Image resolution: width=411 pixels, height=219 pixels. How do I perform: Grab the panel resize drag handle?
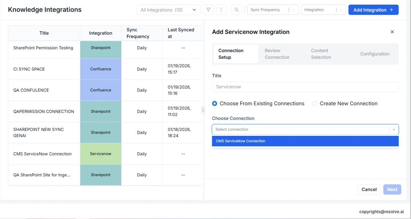pyautogui.click(x=203, y=110)
